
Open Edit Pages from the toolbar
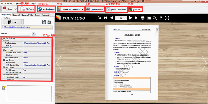(27, 9)
